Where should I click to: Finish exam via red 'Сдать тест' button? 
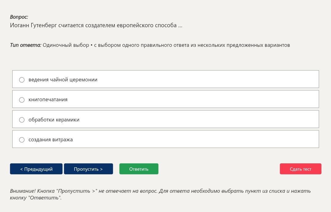pos(300,169)
